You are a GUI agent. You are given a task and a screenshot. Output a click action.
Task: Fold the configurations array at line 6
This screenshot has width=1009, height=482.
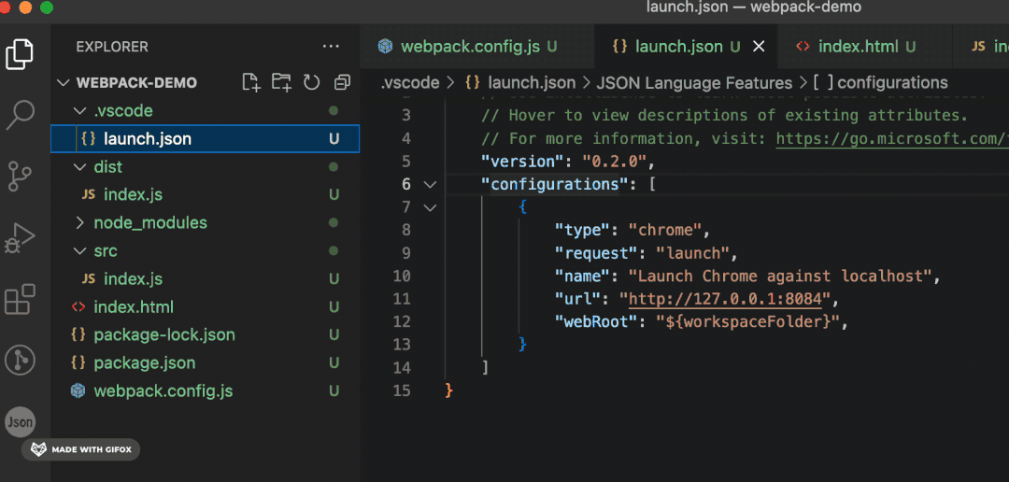point(430,185)
